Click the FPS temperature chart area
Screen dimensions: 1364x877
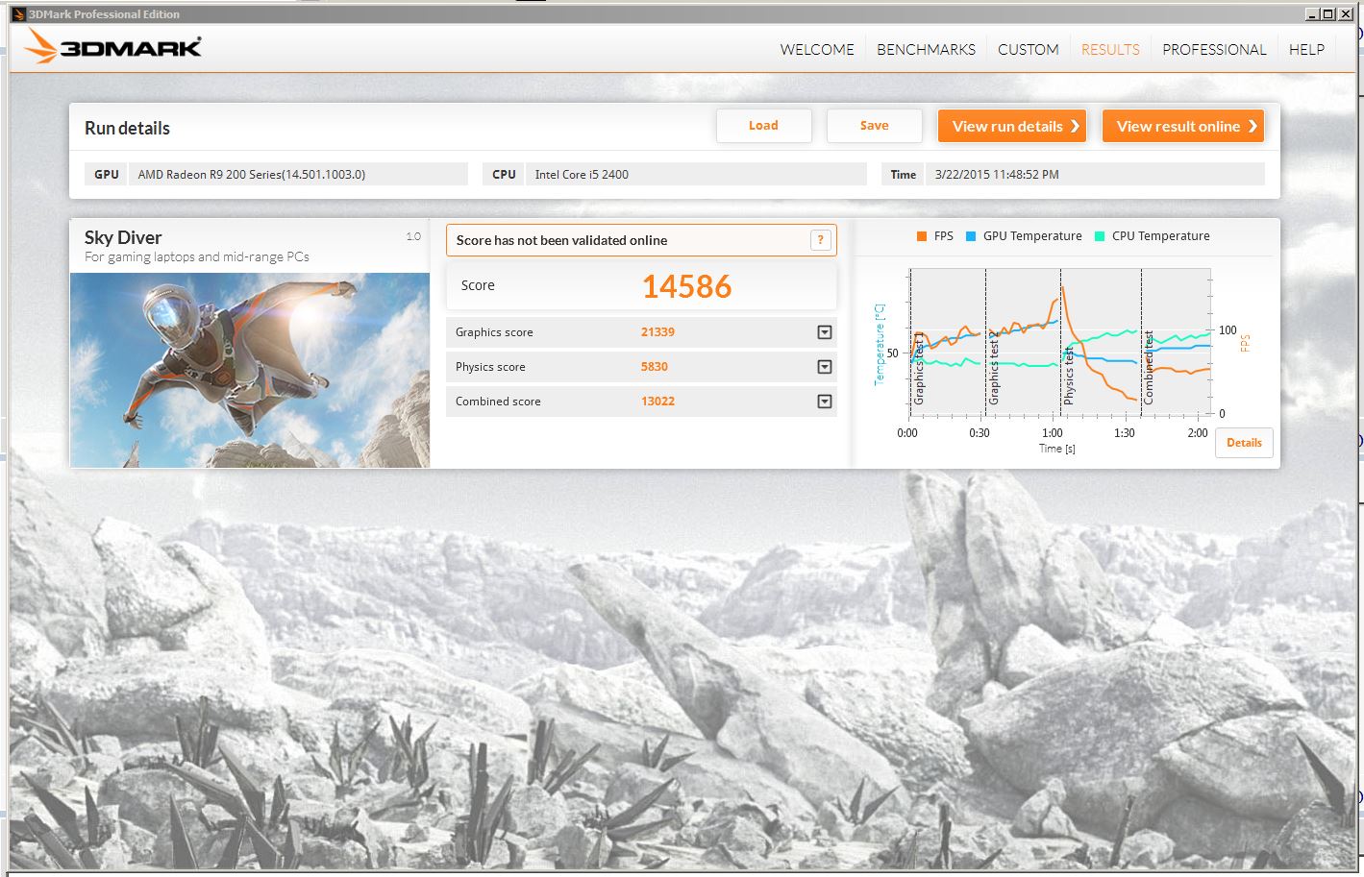[1059, 342]
